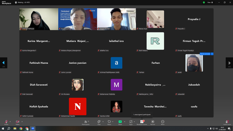Expand video options arrow
233x131 pixels.
point(22,122)
